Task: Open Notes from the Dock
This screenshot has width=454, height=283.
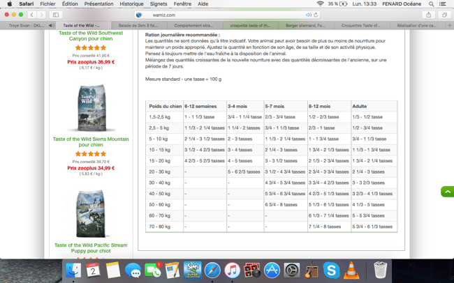Action: (x=113, y=270)
